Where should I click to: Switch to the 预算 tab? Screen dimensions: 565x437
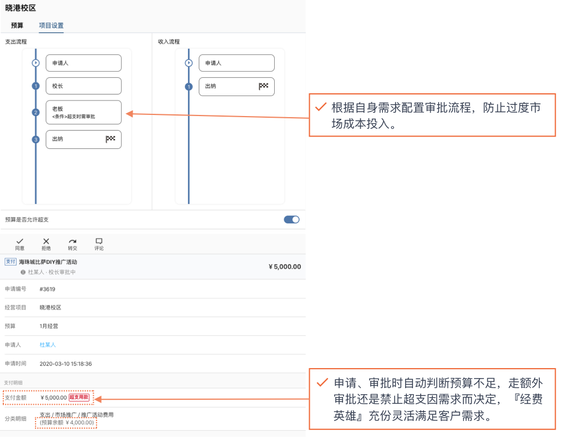click(17, 26)
